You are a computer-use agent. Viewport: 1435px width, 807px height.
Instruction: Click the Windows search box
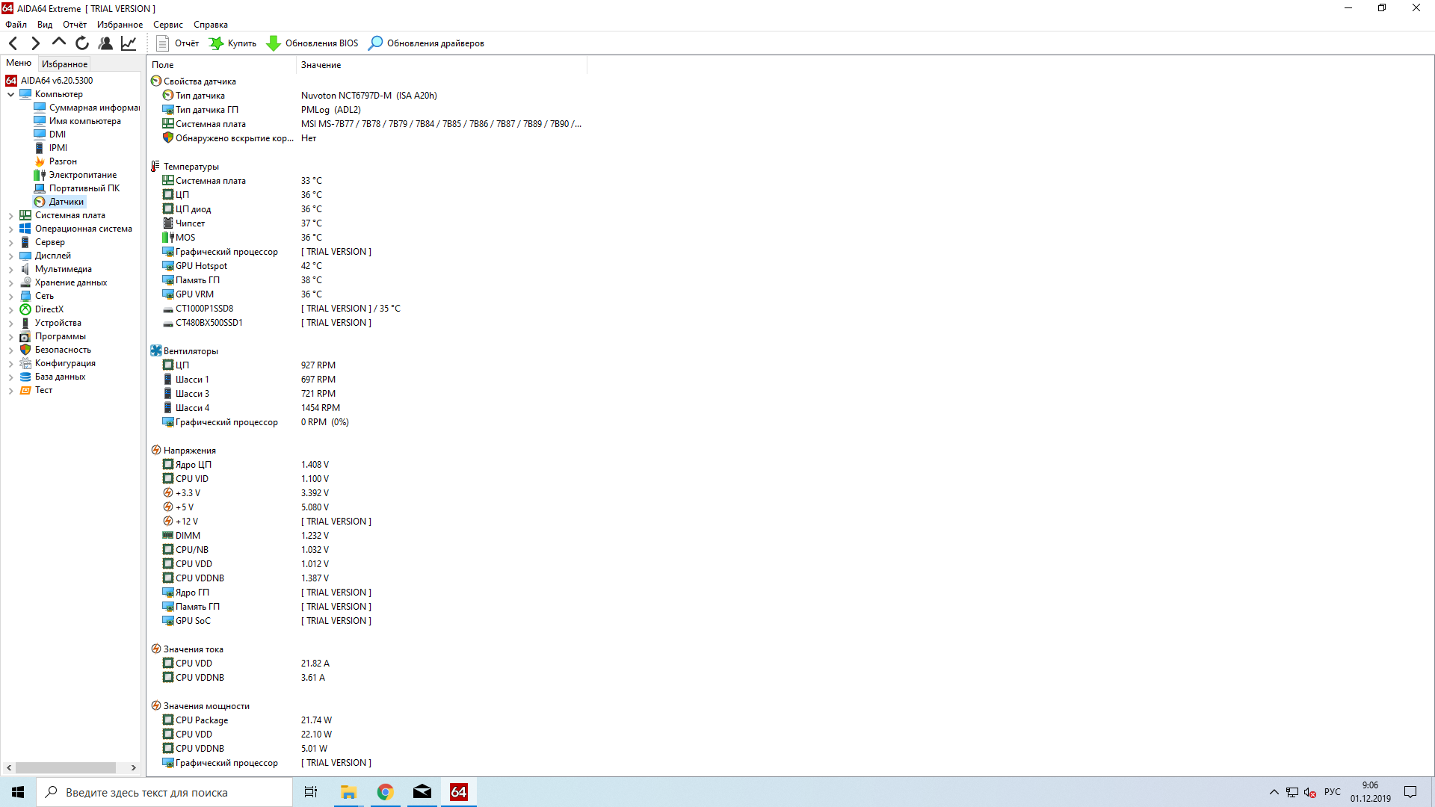pos(164,792)
